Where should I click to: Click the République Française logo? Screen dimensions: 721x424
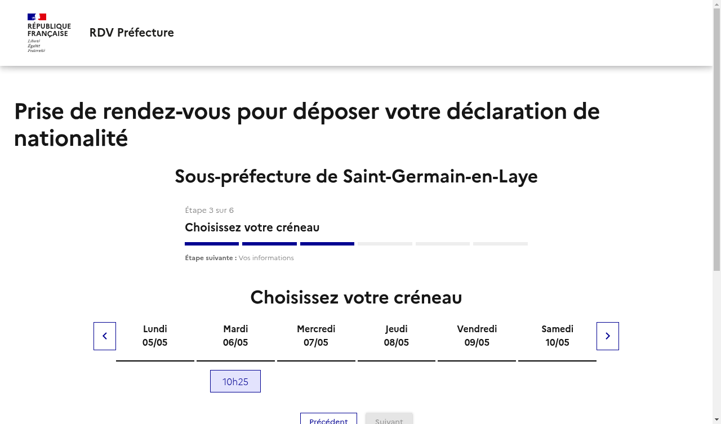pyautogui.click(x=49, y=33)
